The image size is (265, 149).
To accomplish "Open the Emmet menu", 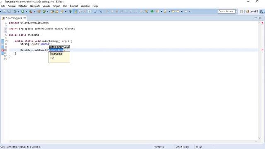I will click(74, 6).
